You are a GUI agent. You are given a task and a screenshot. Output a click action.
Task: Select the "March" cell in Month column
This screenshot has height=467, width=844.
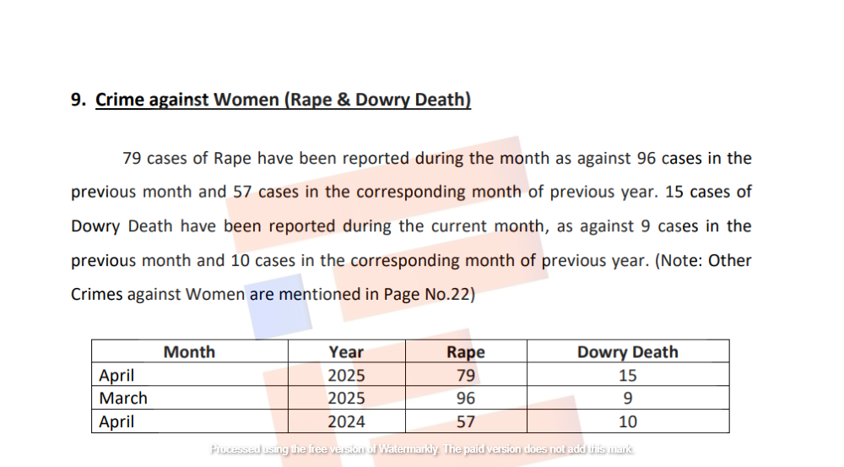click(123, 398)
